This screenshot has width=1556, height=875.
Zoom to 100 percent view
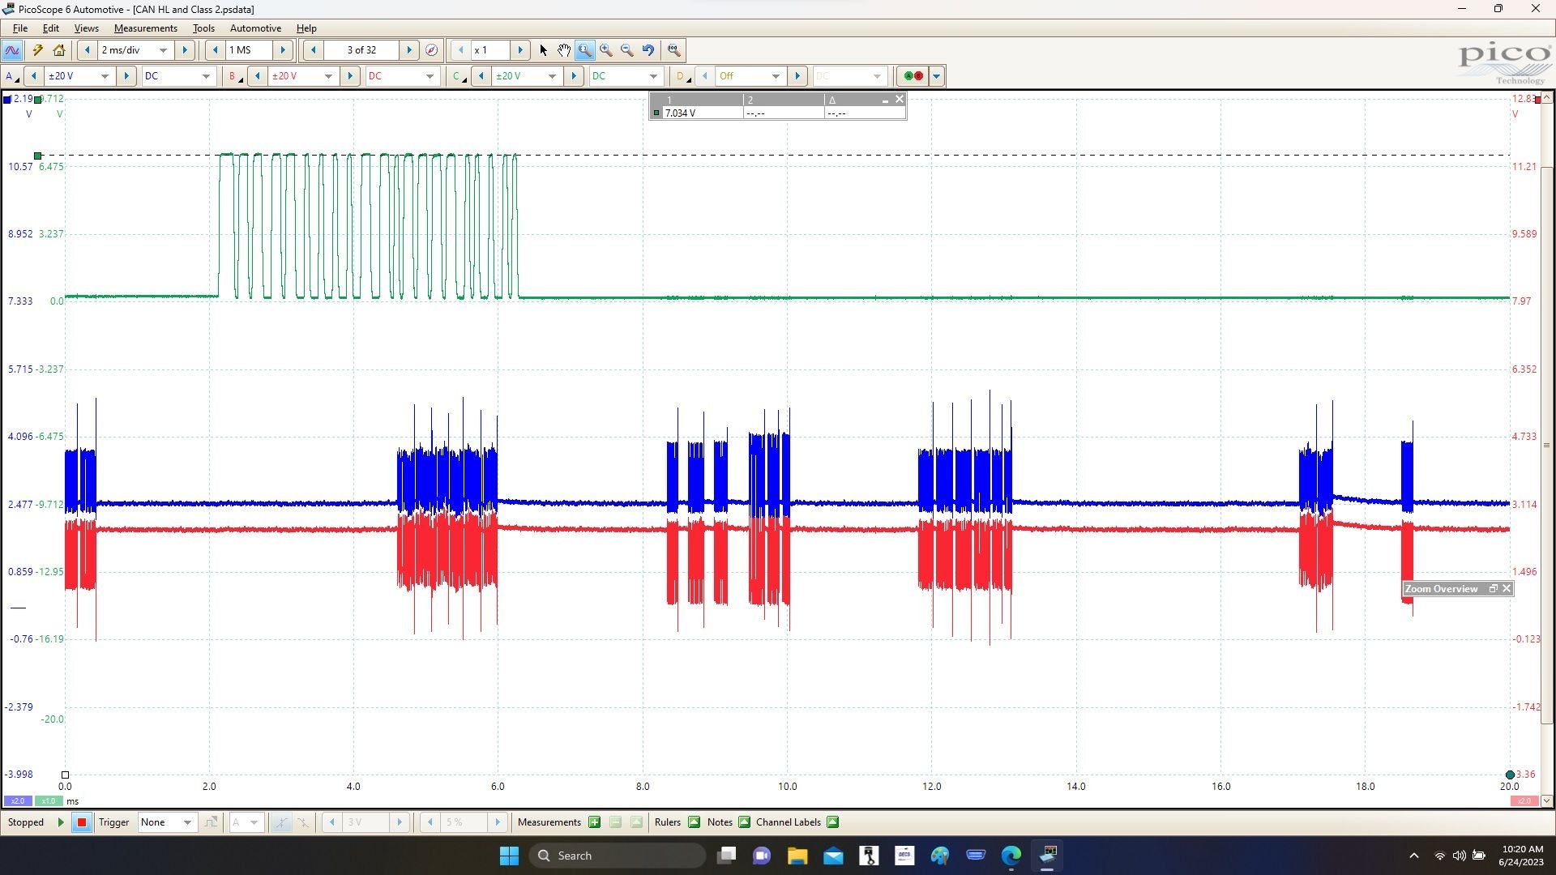tap(673, 49)
